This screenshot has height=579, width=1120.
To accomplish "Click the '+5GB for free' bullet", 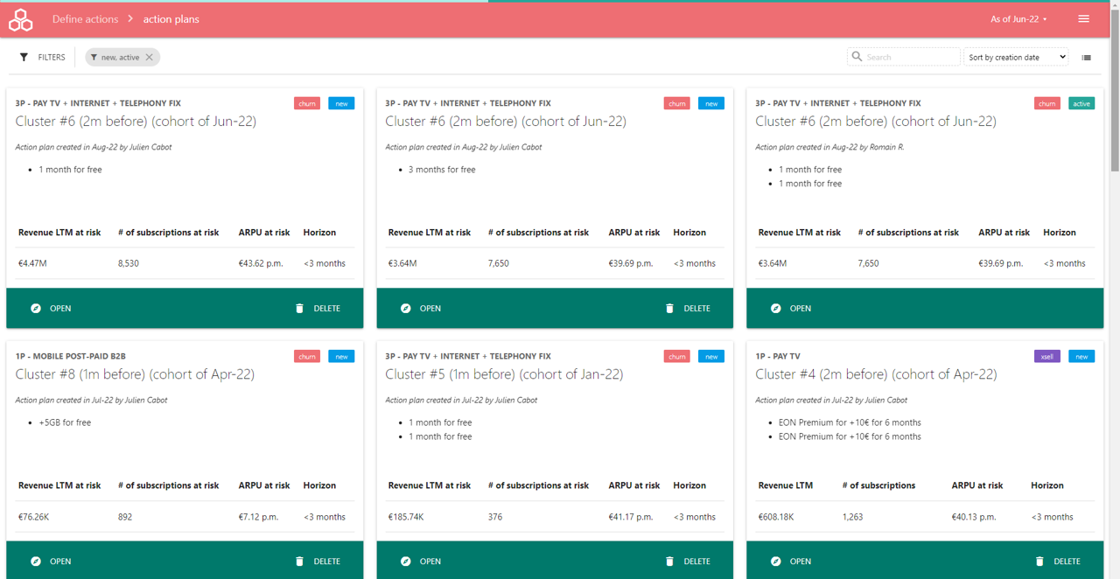I will [x=65, y=422].
